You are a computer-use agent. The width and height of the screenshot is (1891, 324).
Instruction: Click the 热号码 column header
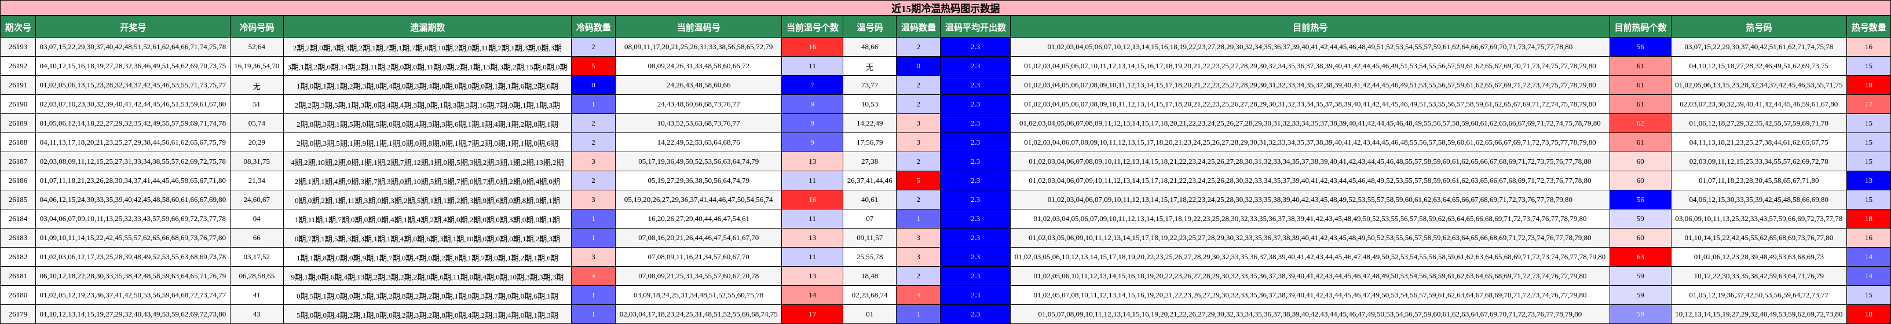(1759, 27)
